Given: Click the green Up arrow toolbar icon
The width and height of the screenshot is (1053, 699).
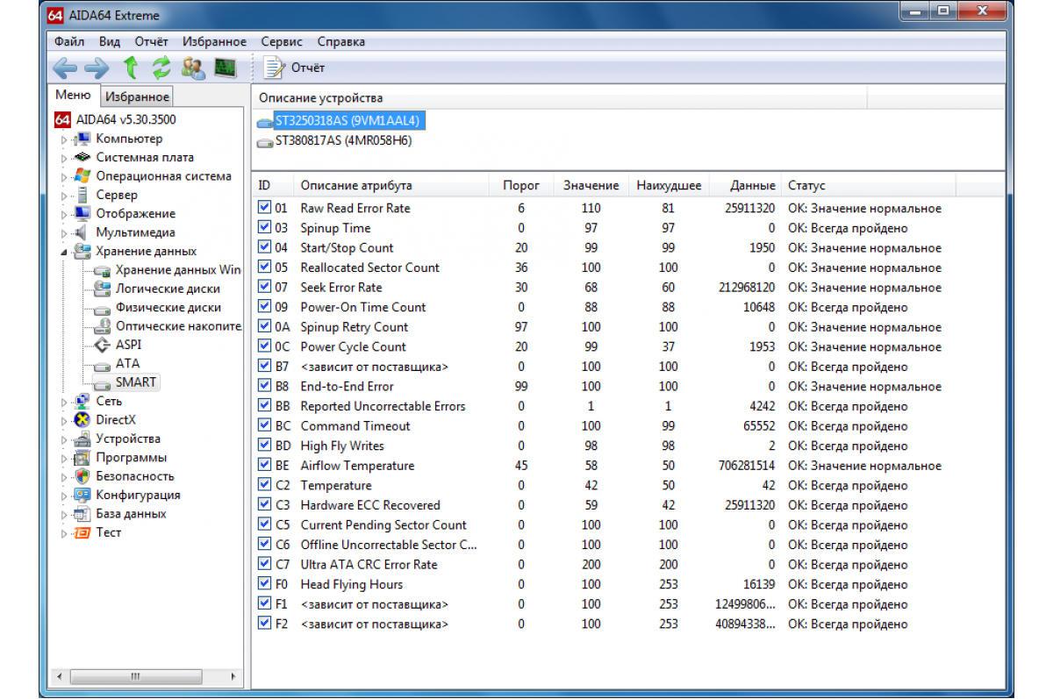Looking at the screenshot, I should tap(131, 68).
